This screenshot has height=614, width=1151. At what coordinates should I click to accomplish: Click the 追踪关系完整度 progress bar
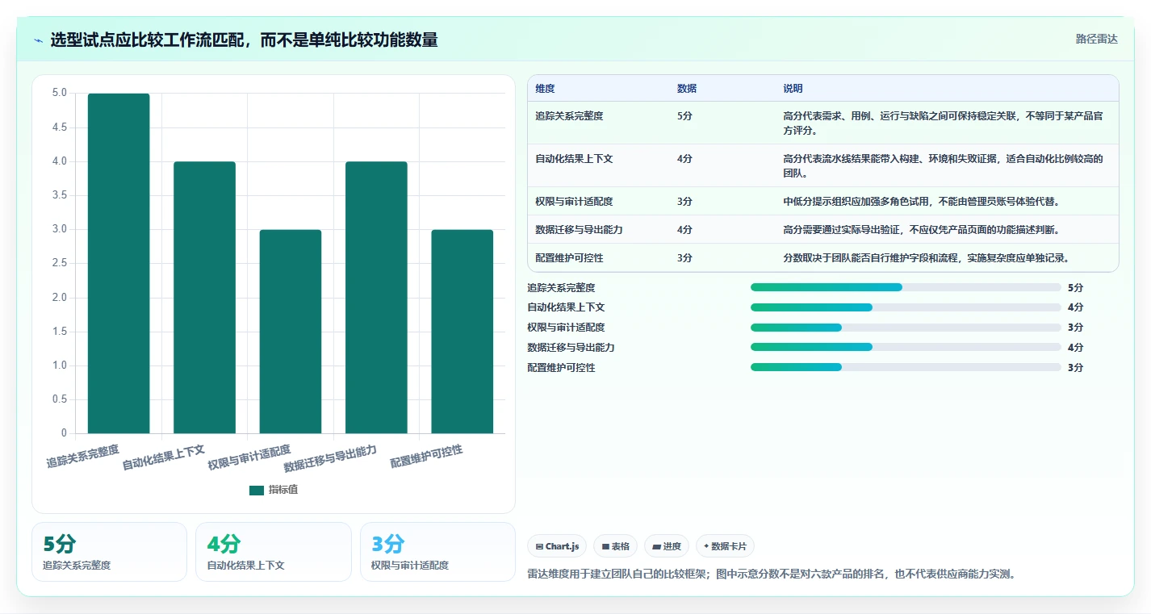click(x=906, y=287)
